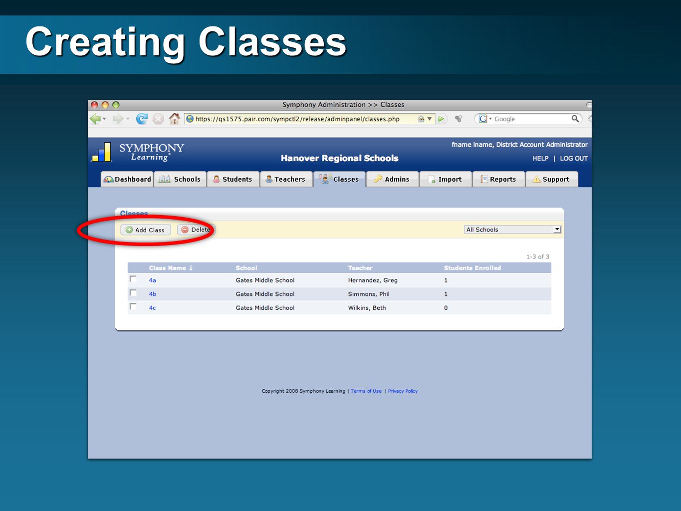This screenshot has height=511, width=681.
Task: Open the Privacy Policy link
Action: (x=403, y=391)
